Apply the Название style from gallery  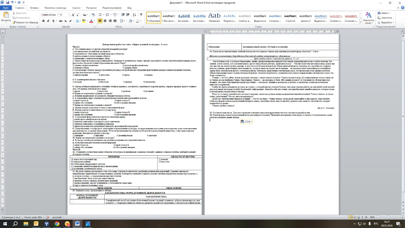pyautogui.click(x=214, y=17)
